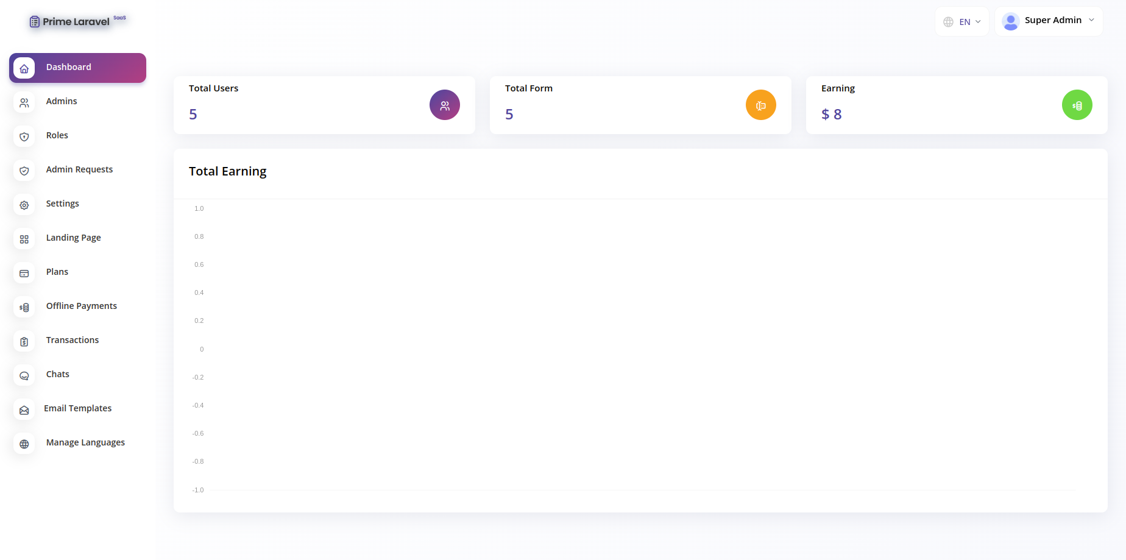Click the Dashboard home icon
Screen dimensions: 1126x560
click(24, 68)
